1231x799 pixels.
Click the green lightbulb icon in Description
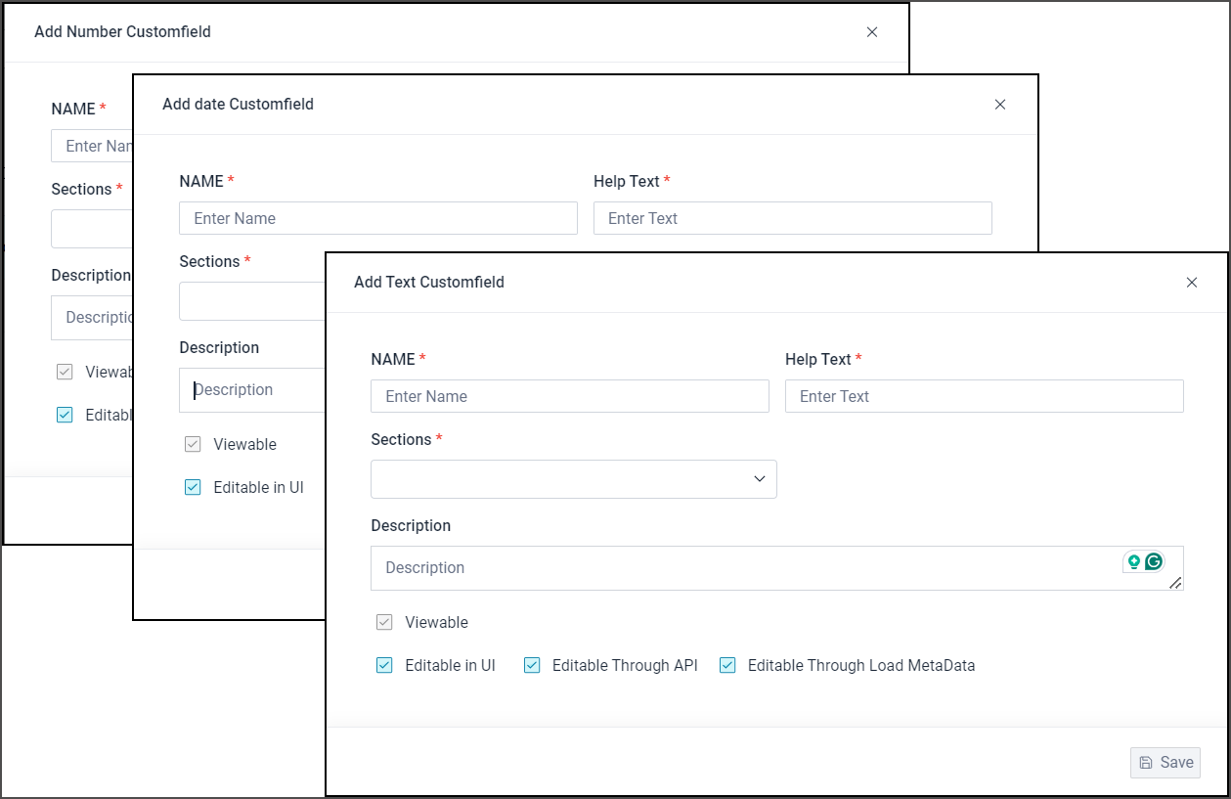tap(1134, 561)
